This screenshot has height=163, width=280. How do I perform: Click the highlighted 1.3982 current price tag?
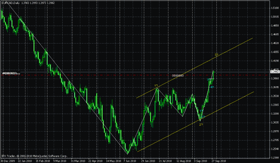click(x=275, y=72)
